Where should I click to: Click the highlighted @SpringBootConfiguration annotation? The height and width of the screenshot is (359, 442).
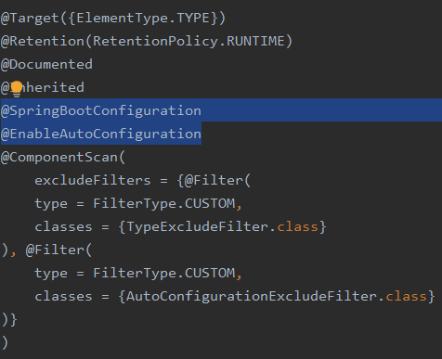point(101,111)
